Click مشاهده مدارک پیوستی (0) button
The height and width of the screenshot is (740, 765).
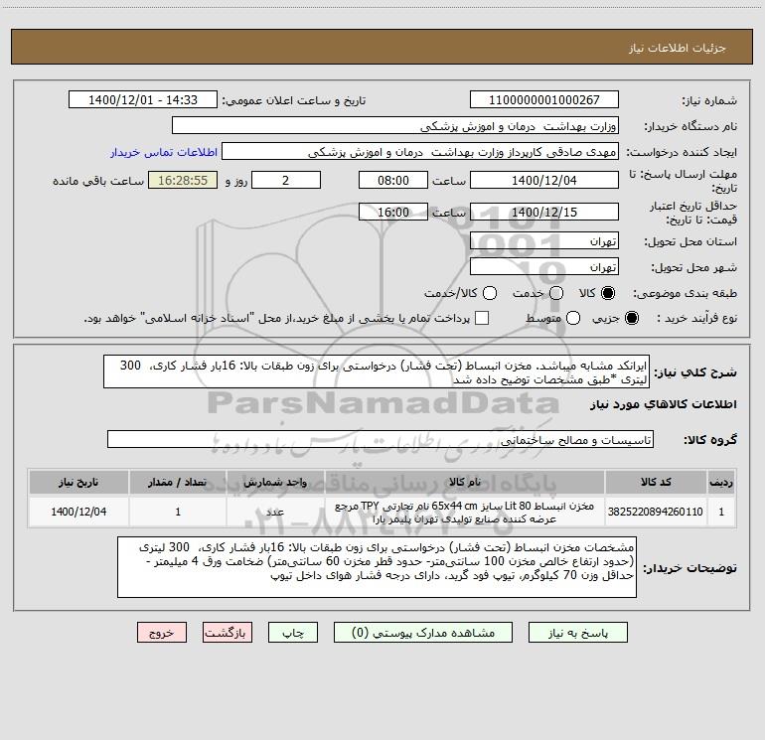tap(423, 633)
